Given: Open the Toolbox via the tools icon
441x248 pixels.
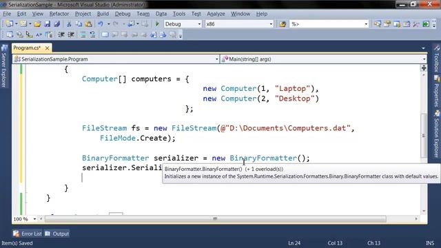Looking at the screenshot, I should point(416,24).
